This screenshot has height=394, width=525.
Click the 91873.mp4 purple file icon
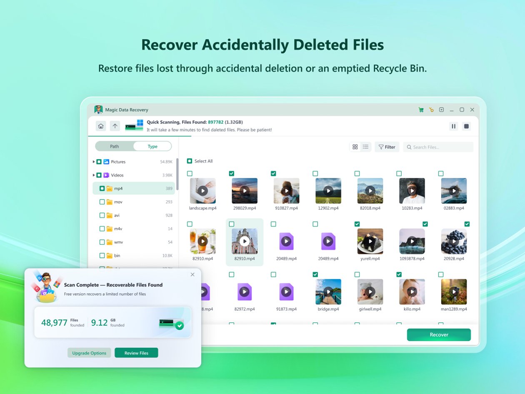286,292
